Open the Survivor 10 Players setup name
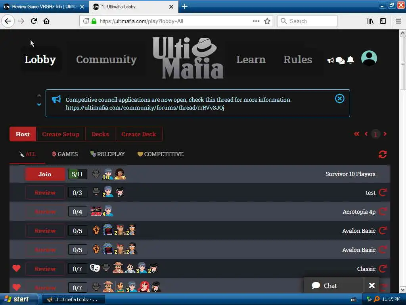Screen dimensions: 406x305 pyautogui.click(x=350, y=174)
